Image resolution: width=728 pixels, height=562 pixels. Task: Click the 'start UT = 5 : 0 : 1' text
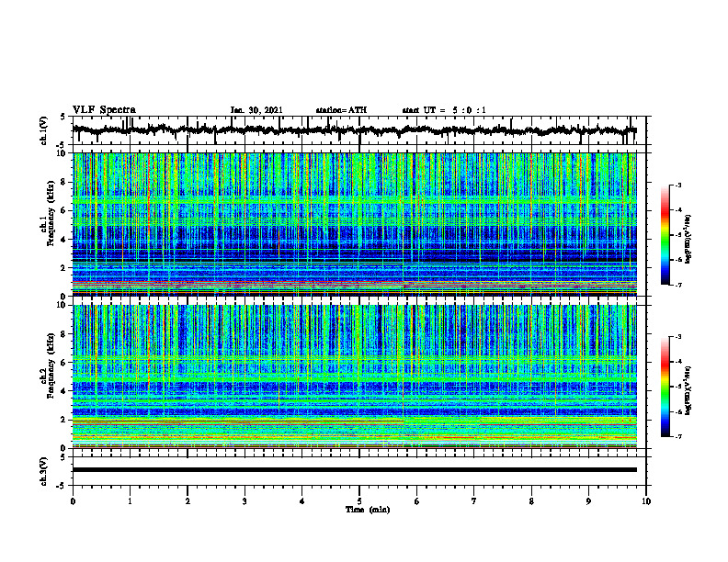[444, 110]
